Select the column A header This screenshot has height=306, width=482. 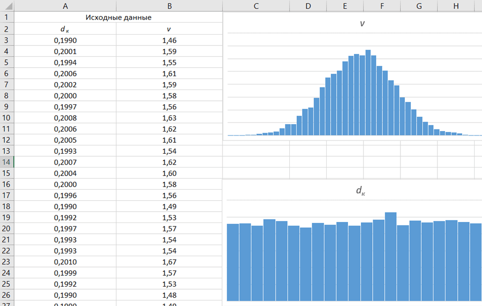coord(65,6)
